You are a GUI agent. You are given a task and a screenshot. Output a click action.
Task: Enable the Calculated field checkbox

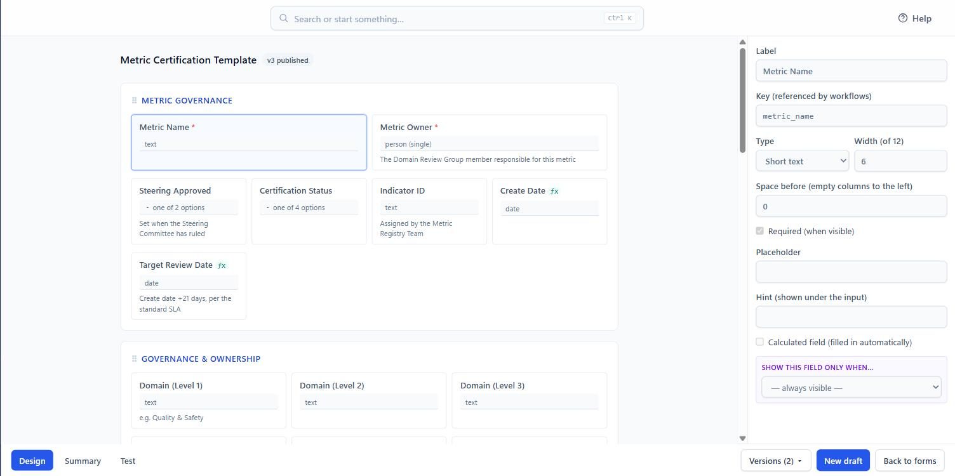tap(759, 342)
